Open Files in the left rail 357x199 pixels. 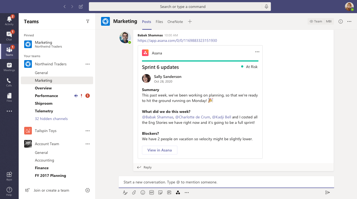tap(9, 97)
